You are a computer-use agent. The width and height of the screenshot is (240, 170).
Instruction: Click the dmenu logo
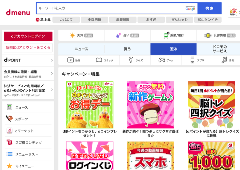(18, 13)
